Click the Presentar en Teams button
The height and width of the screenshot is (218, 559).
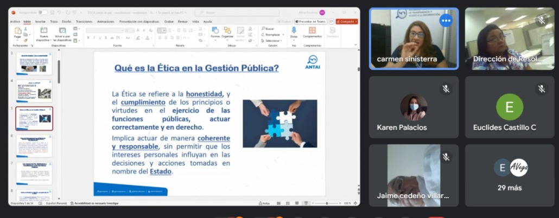(313, 21)
